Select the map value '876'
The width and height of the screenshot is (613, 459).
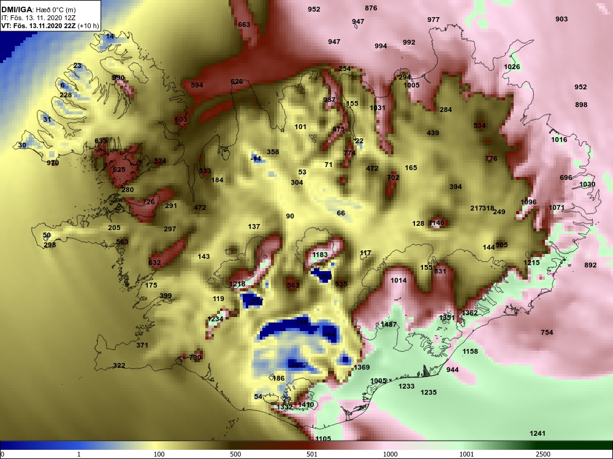pos(371,8)
